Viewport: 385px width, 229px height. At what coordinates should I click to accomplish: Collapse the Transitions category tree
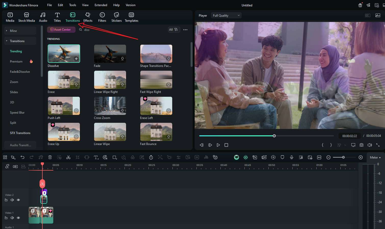20,41
